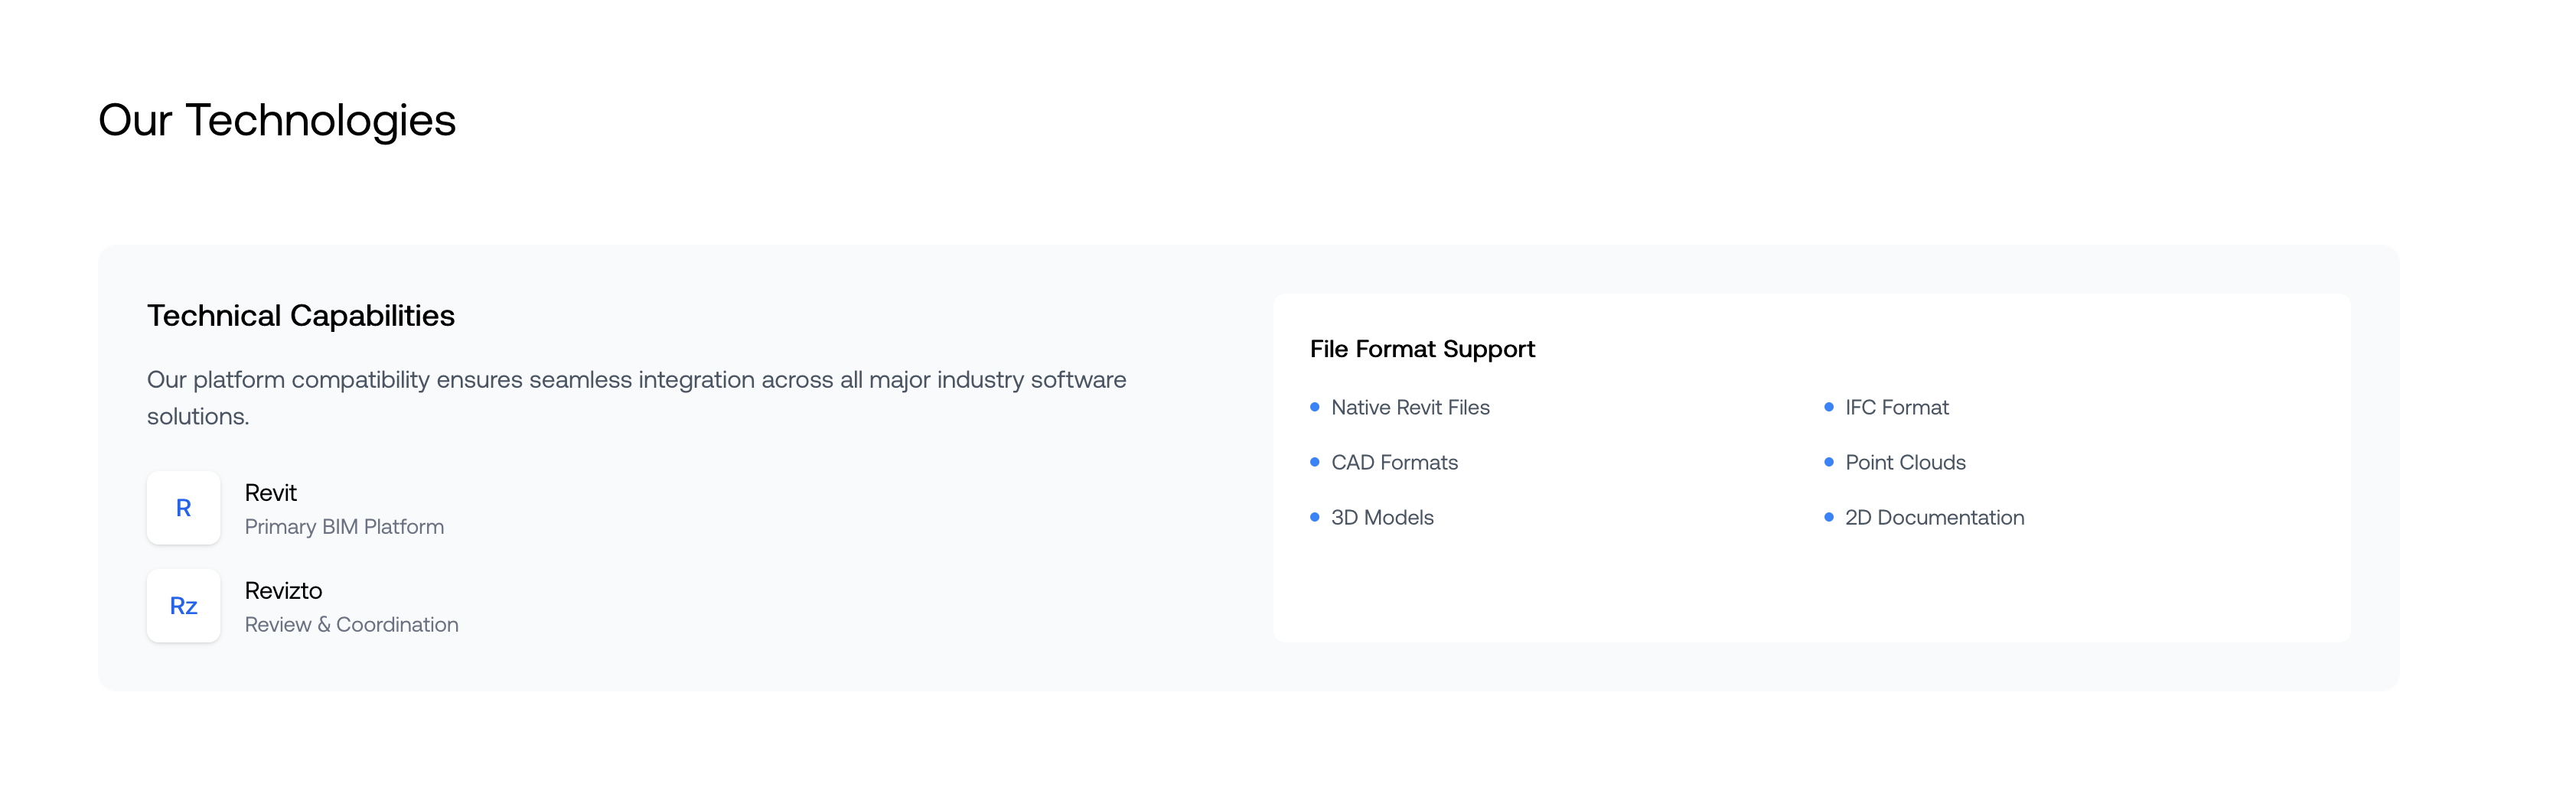The height and width of the screenshot is (803, 2576).
Task: Click the Native Revit Files list item
Action: click(1410, 408)
